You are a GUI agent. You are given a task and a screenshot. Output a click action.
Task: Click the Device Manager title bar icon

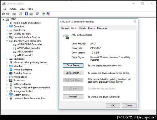tap(4, 4)
